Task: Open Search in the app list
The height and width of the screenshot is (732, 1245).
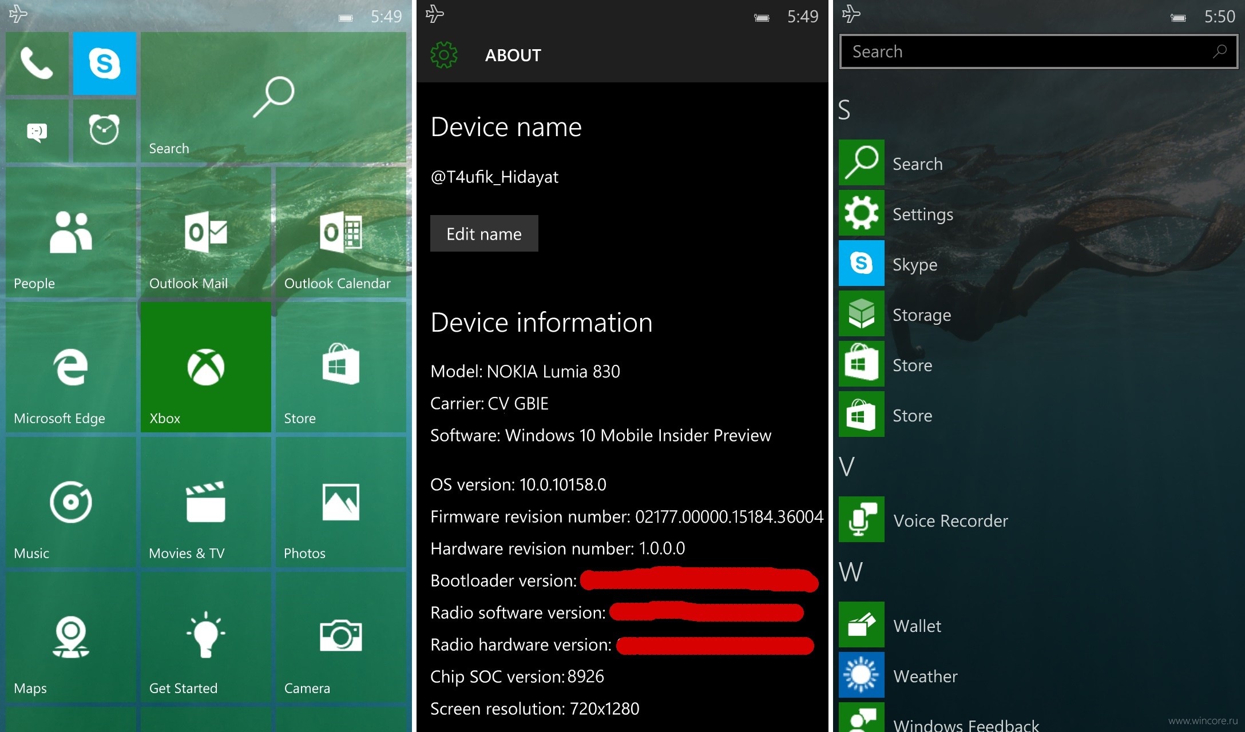Action: (x=1038, y=163)
